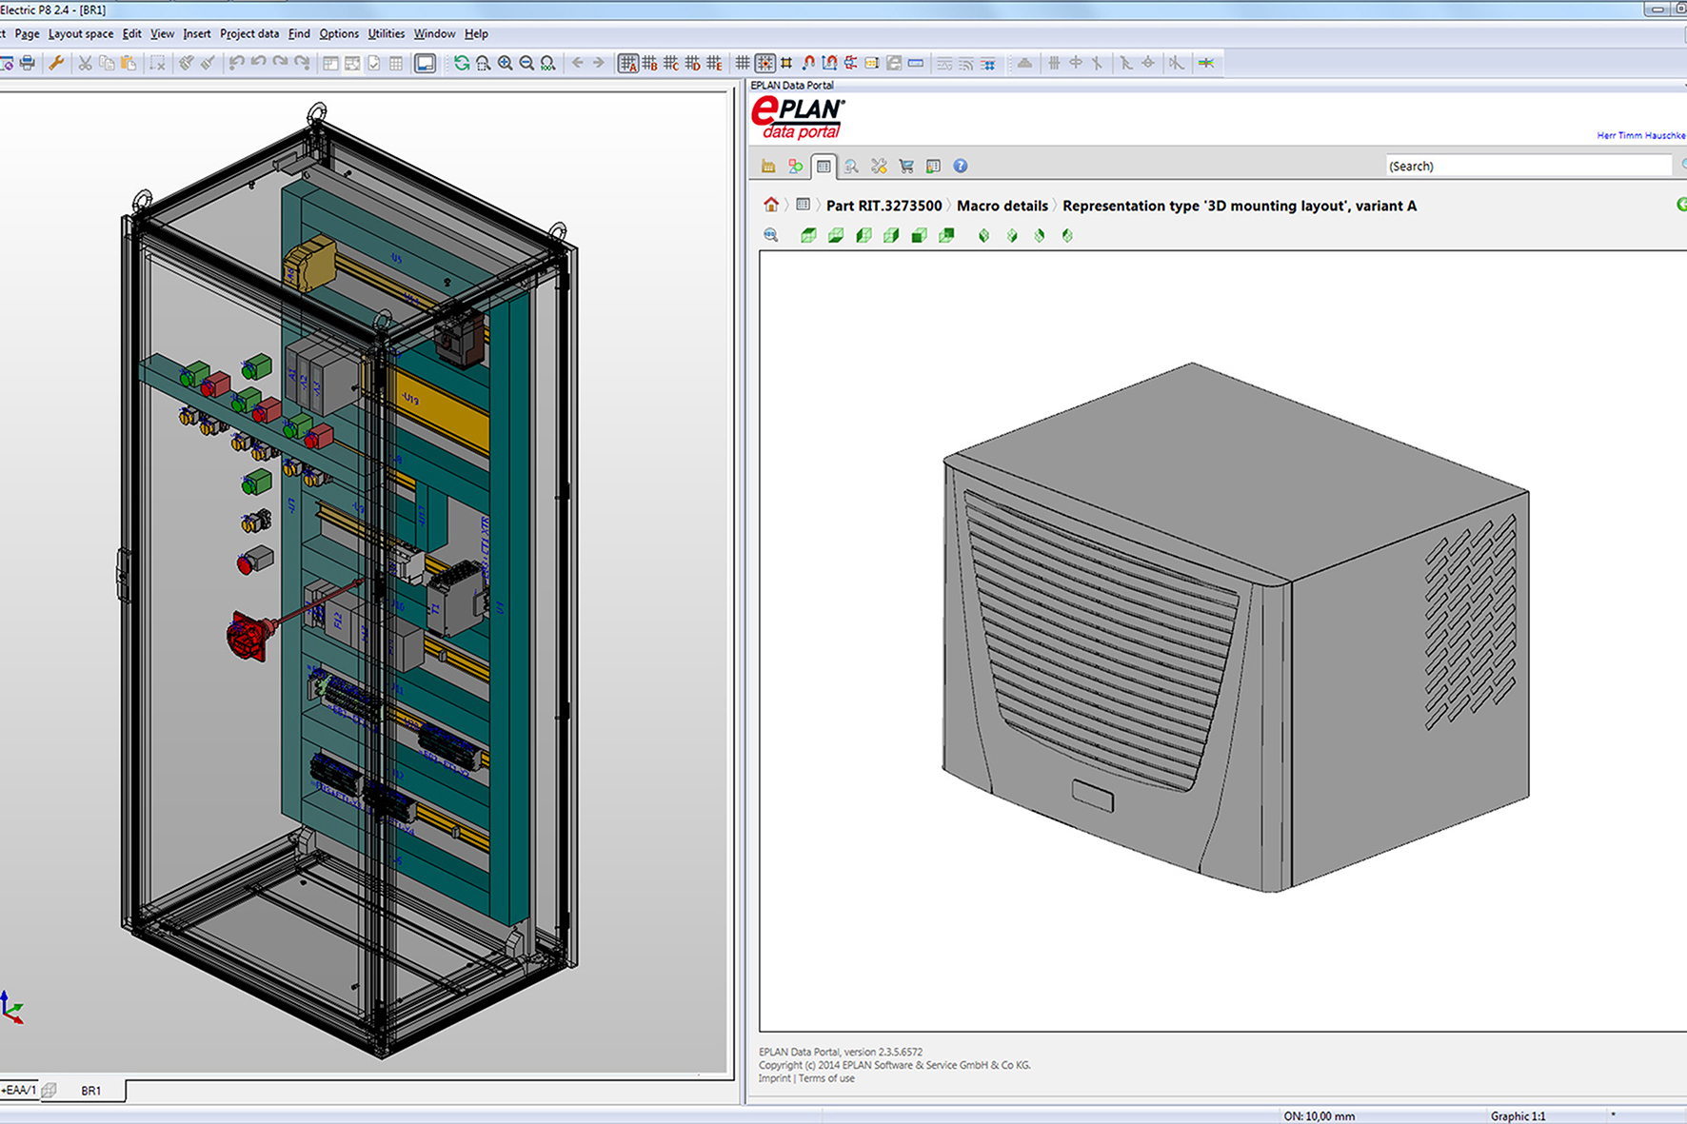
Task: Click the wrench settings icon
Action: point(56,63)
